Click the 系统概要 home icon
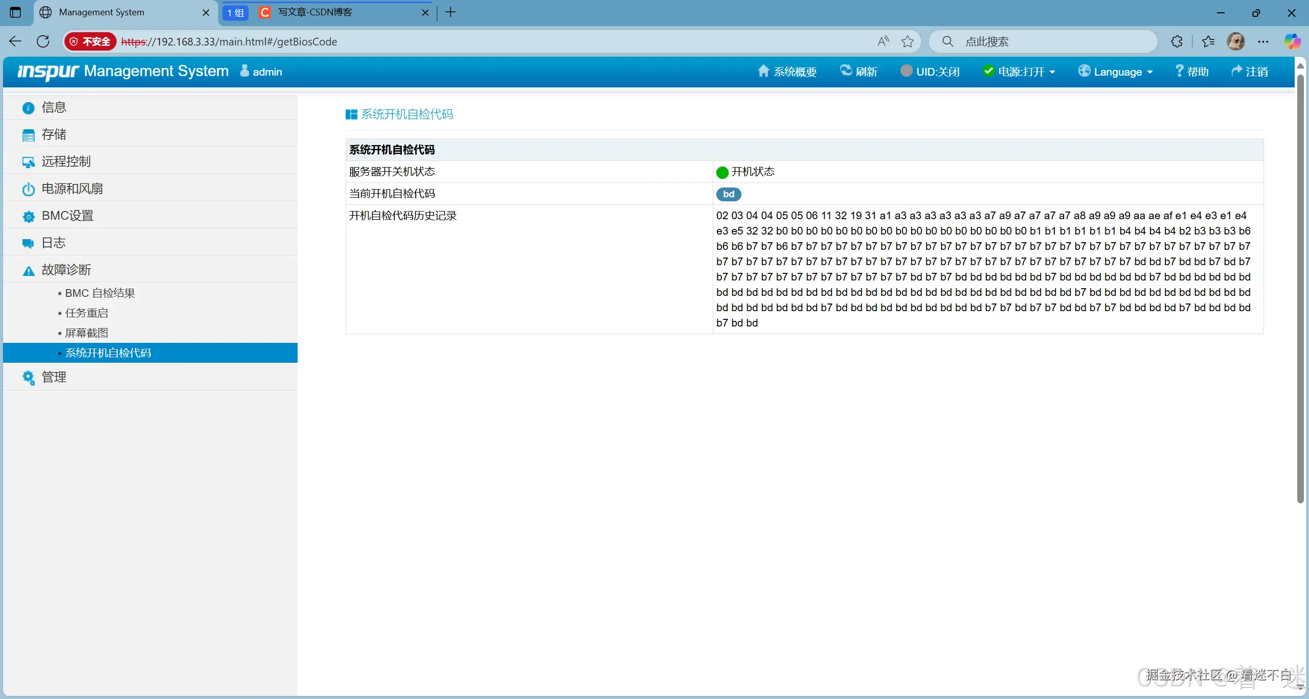This screenshot has width=1309, height=699. [763, 71]
